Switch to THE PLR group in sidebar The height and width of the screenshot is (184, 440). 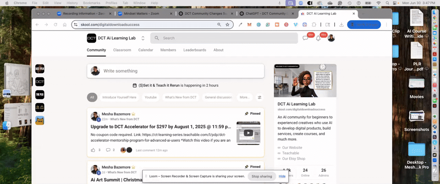40,95
